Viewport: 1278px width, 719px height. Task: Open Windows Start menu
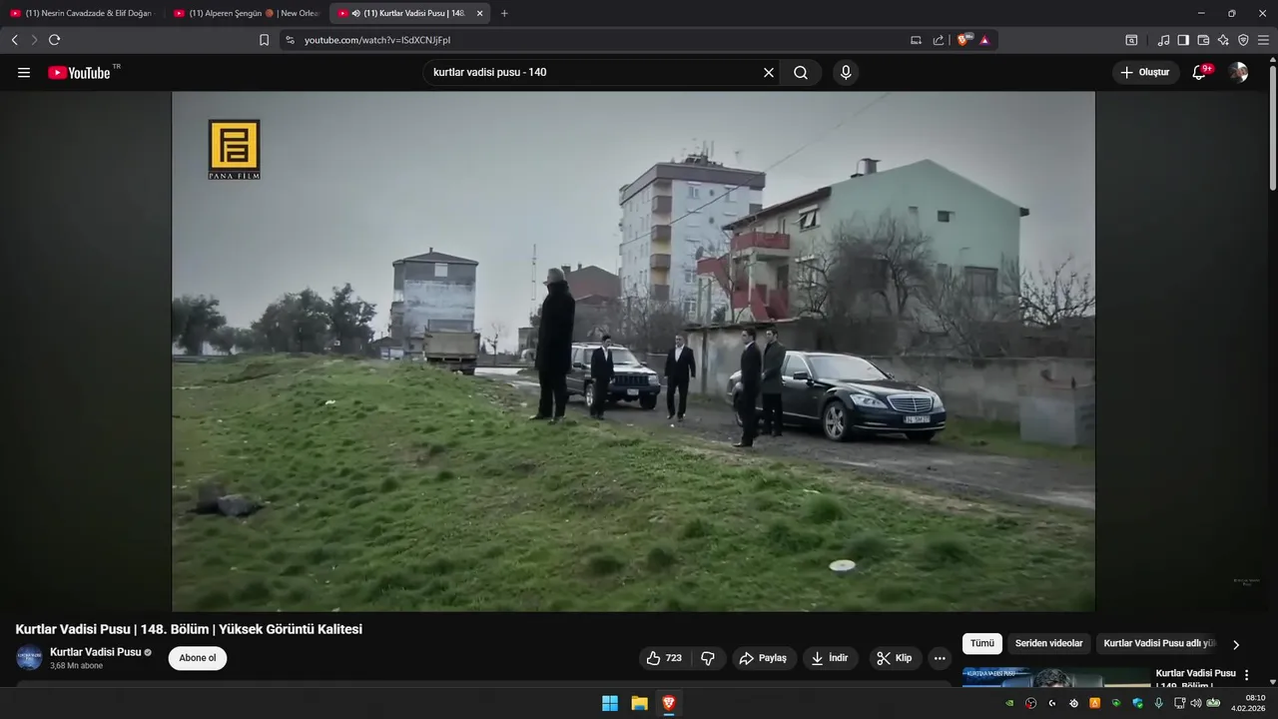(610, 703)
